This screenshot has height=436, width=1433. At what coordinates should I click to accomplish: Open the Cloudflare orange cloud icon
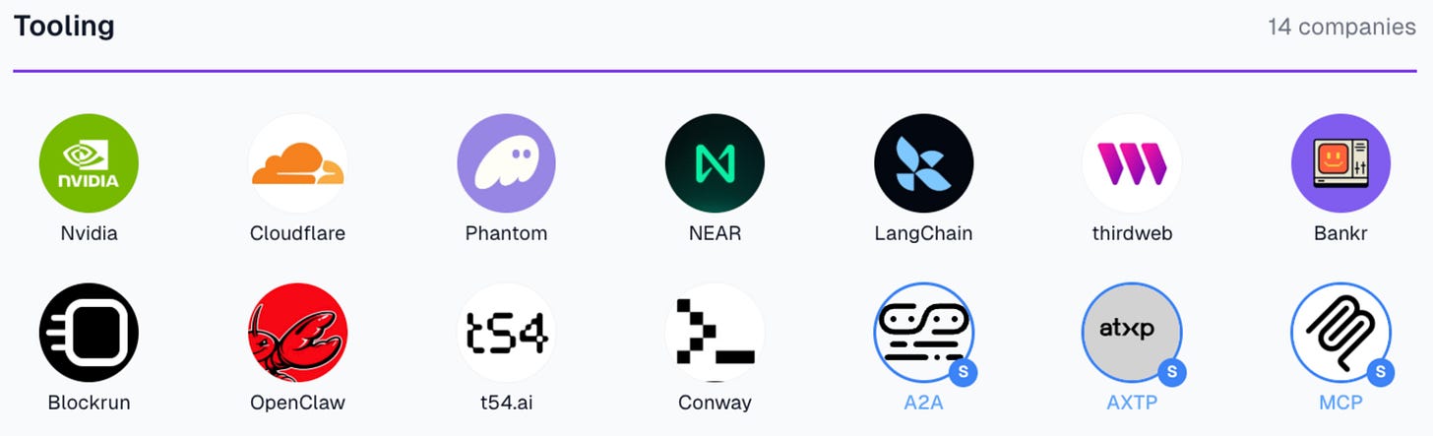(297, 163)
